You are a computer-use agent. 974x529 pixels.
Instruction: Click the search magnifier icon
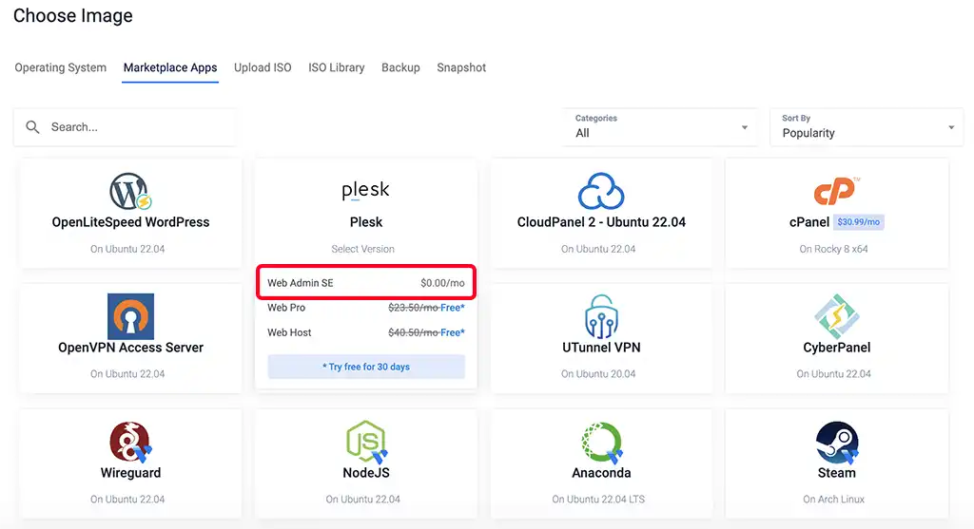(x=32, y=127)
